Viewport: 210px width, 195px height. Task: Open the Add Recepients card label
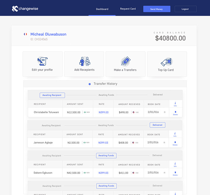[x=84, y=70]
